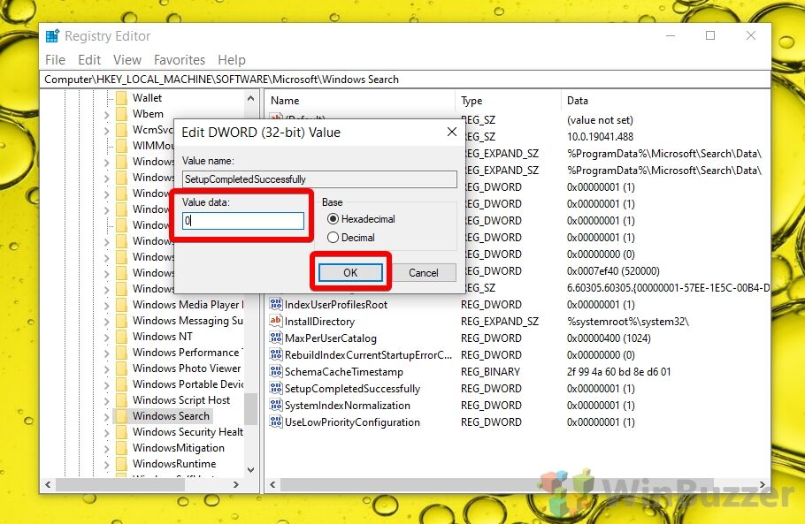This screenshot has height=524, width=805.
Task: Open the Edit menu
Action: click(89, 60)
